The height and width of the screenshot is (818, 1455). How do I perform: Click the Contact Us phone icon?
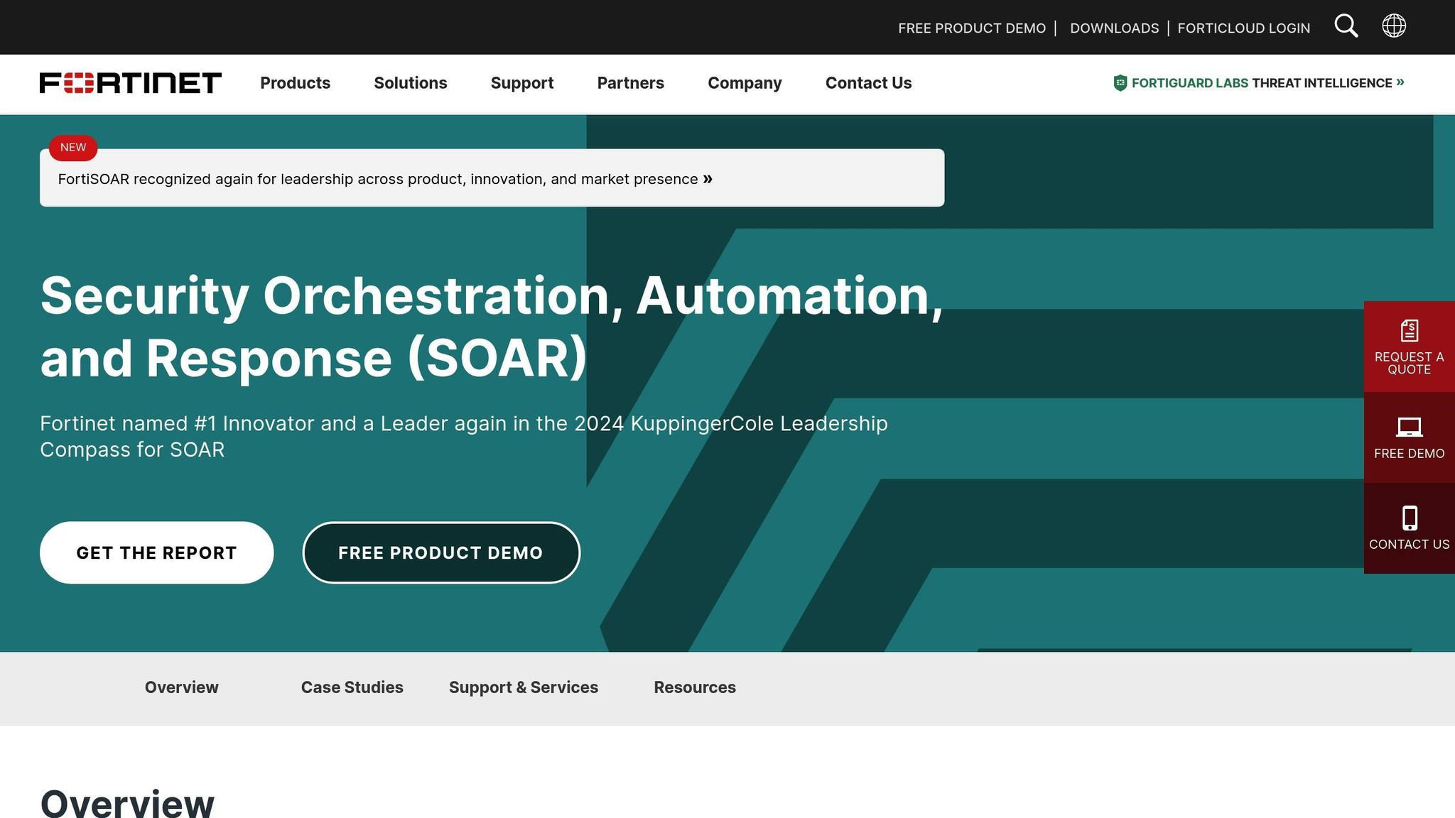click(x=1410, y=517)
